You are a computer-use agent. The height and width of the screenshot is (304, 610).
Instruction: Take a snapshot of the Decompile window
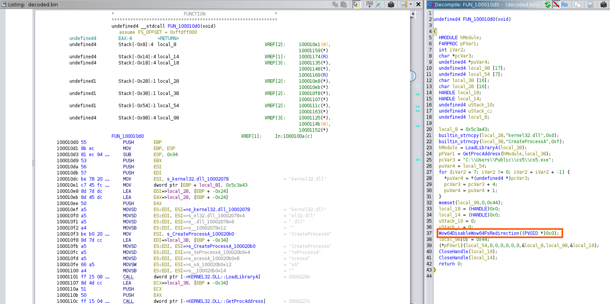tap(603, 4)
